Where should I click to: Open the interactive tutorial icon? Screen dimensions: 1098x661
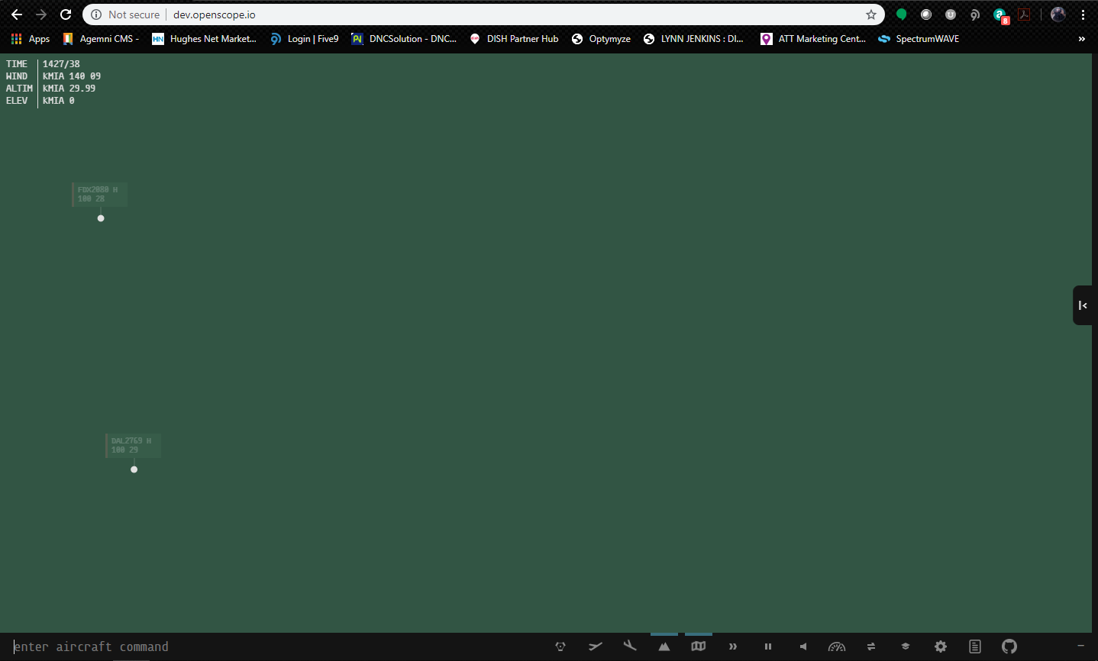point(560,646)
